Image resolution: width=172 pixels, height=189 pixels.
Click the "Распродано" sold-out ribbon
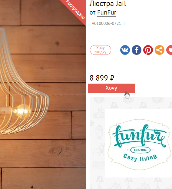76,9
